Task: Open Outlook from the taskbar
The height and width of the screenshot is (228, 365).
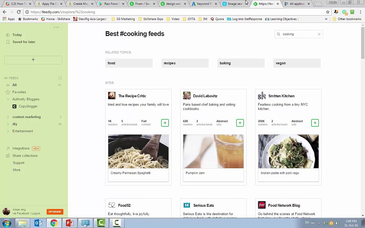Action: [38, 223]
